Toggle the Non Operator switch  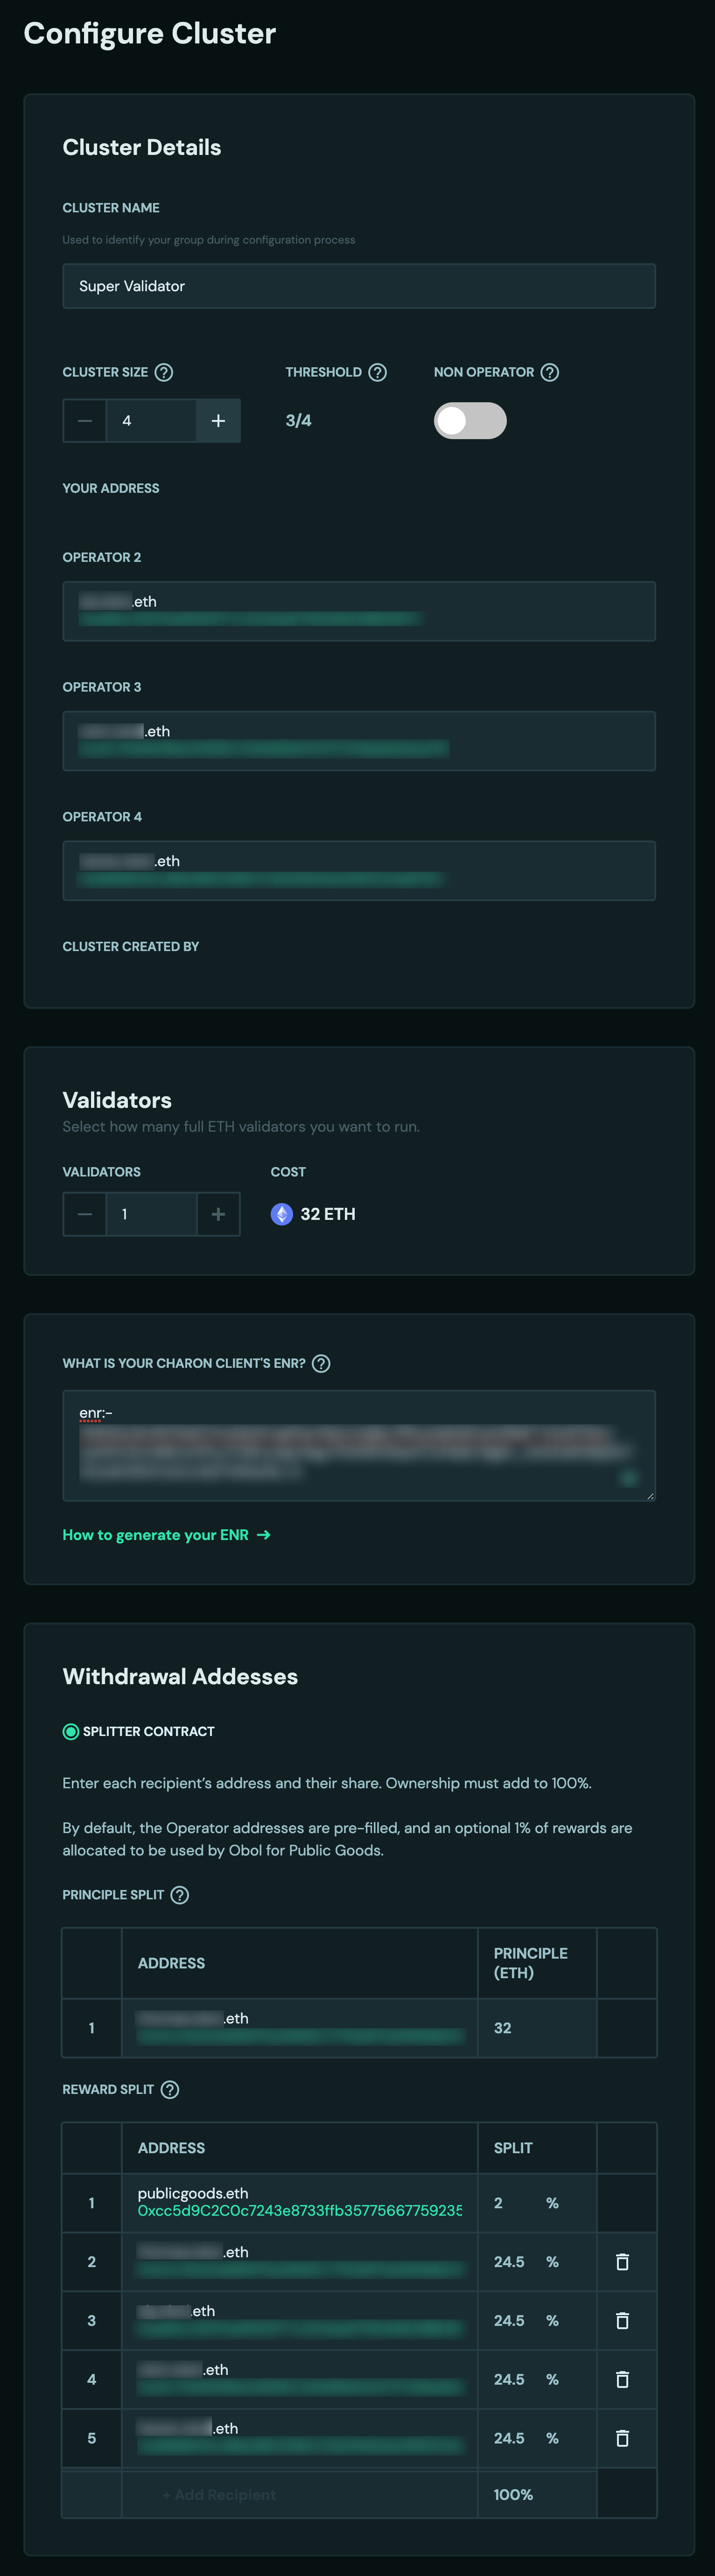pos(470,421)
